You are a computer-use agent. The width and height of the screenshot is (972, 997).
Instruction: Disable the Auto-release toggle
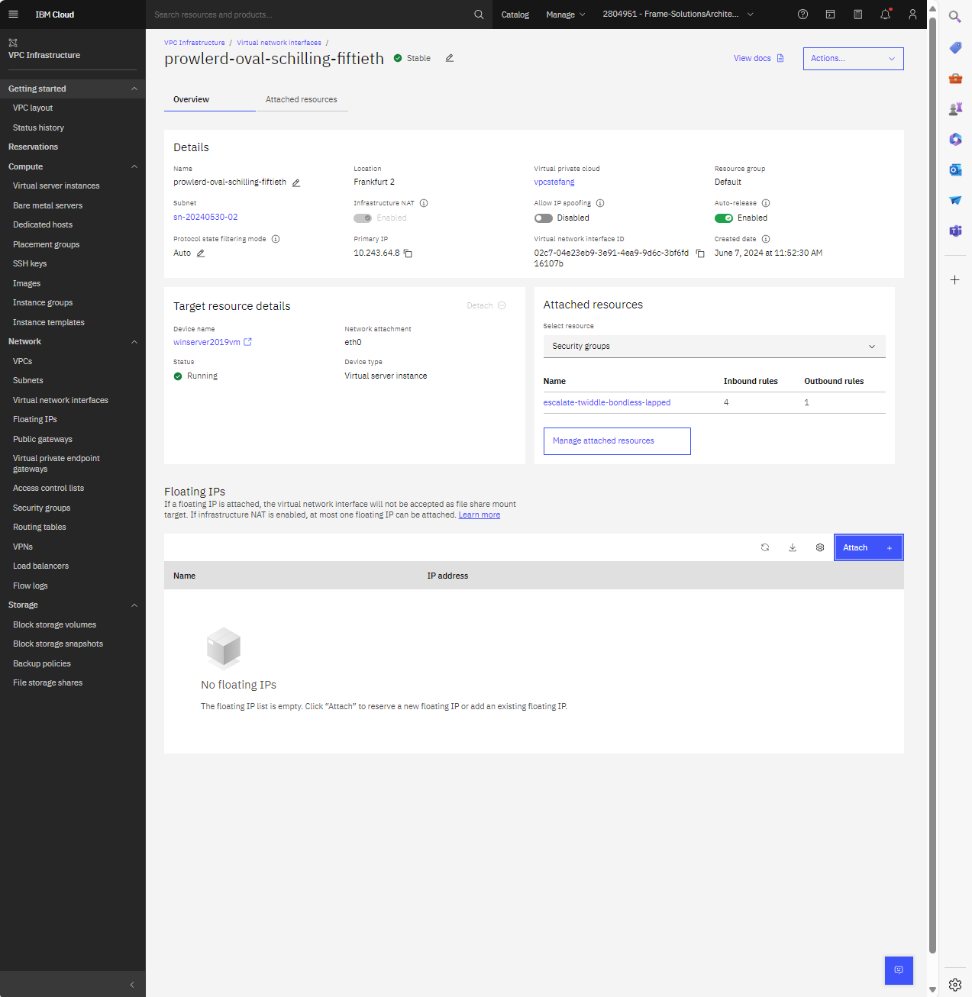(724, 218)
